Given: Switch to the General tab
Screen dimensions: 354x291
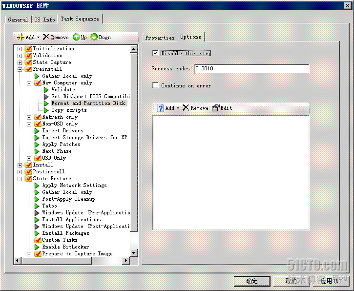Looking at the screenshot, I should click(18, 20).
